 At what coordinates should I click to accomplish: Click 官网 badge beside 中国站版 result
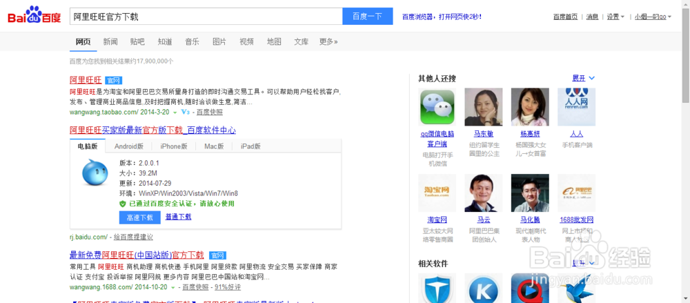point(217,255)
